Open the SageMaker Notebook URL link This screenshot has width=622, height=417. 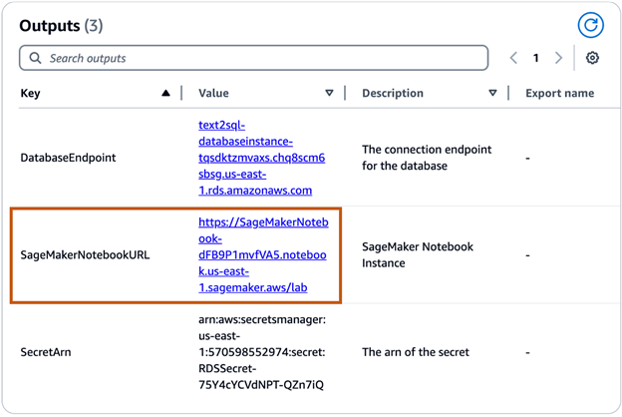tap(263, 255)
